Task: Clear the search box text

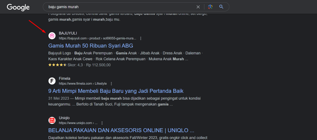Action: 198,7
